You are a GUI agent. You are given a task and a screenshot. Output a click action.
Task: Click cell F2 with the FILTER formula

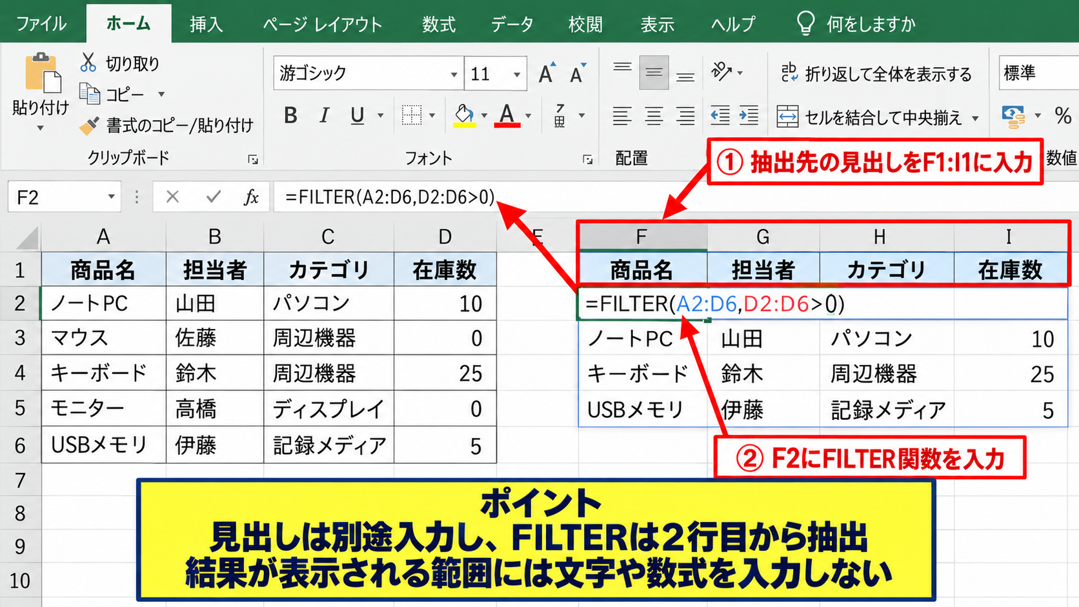[x=643, y=304]
